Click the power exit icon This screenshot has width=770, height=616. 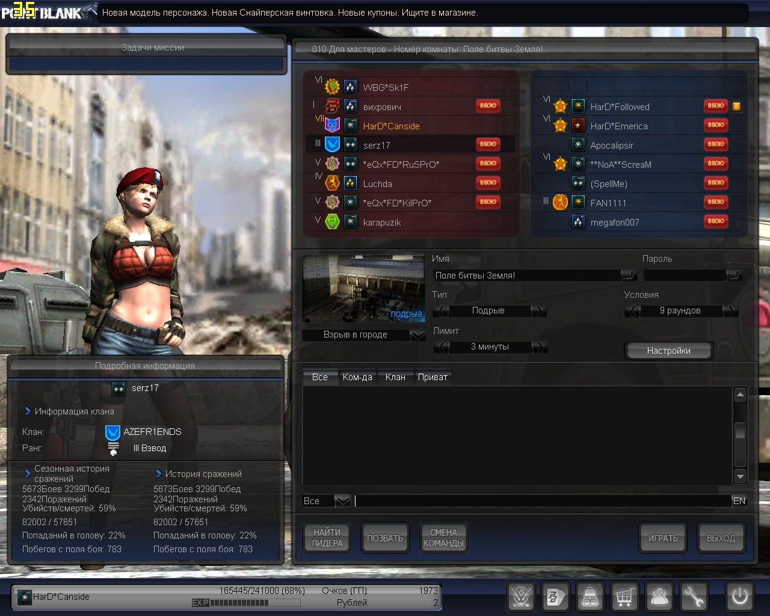coord(739,597)
